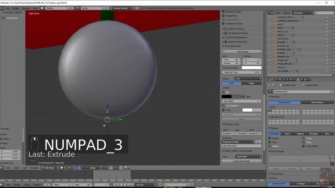
Task: Click the outliner editor type icon
Action: point(271,13)
